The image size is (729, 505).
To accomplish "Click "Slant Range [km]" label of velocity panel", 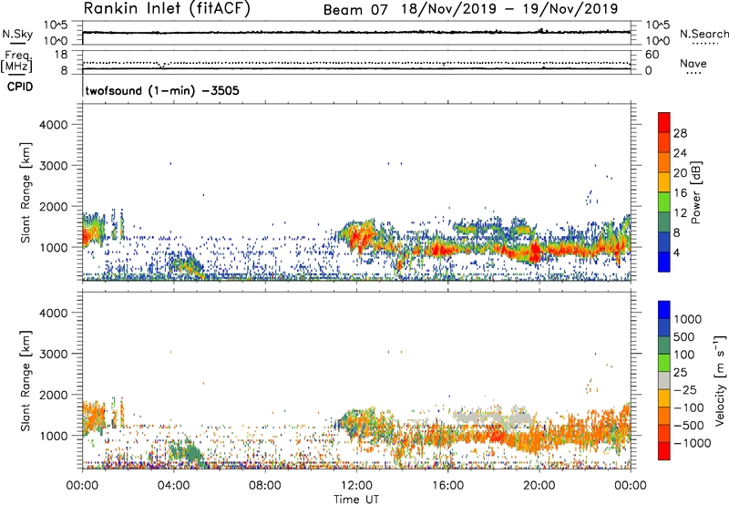I will tap(26, 381).
